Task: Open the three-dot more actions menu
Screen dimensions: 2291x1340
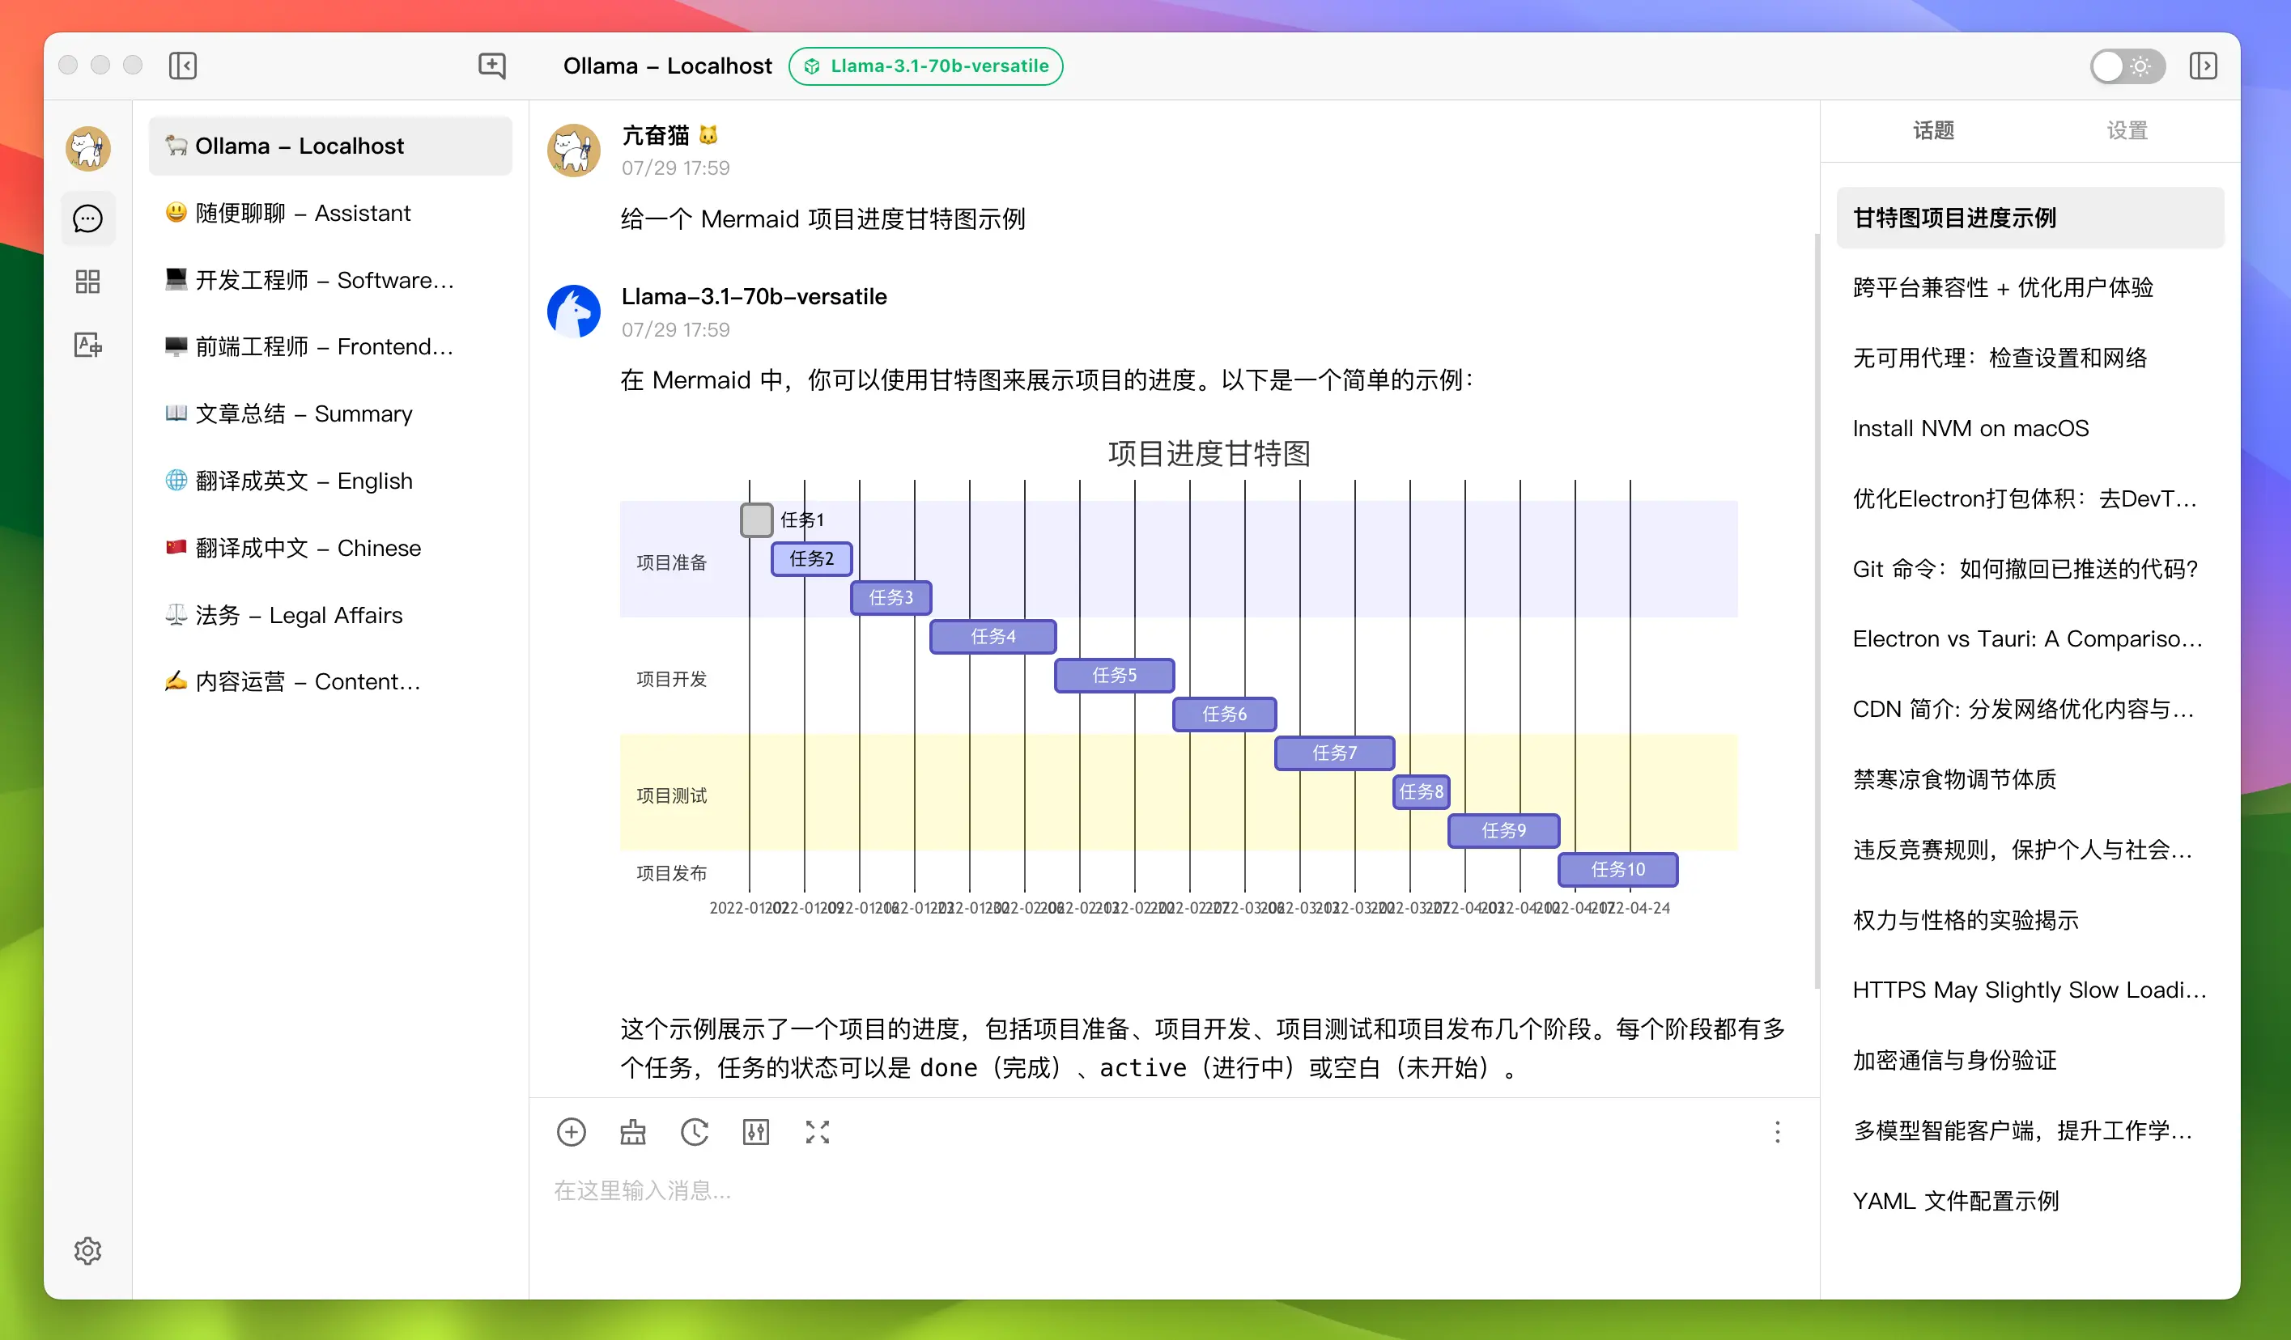Action: (1777, 1132)
